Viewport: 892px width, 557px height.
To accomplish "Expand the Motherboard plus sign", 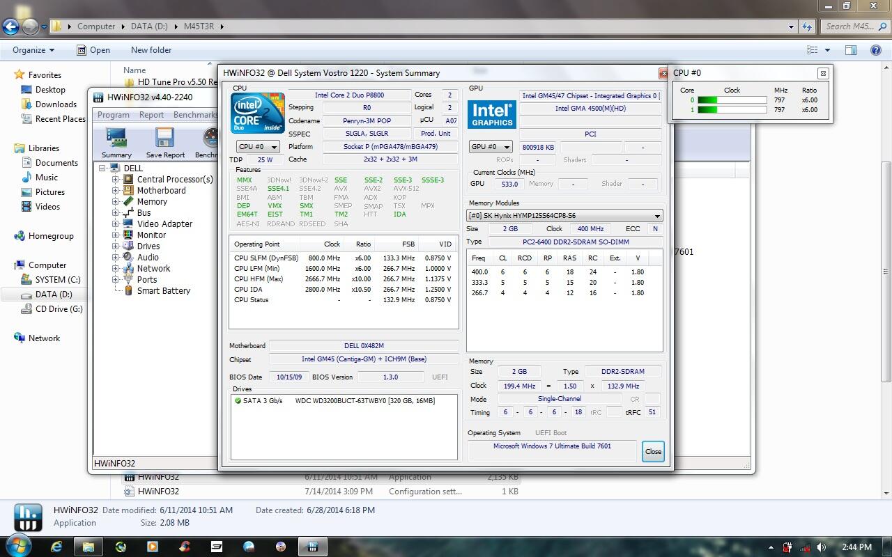I will pos(116,190).
